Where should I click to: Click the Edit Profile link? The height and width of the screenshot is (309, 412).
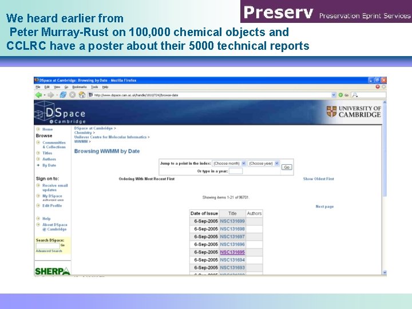(52, 206)
